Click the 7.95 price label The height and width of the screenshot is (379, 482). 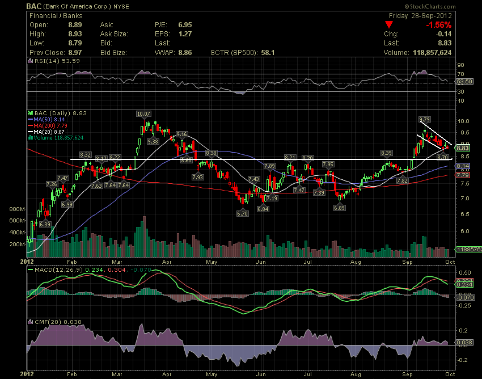tap(328, 165)
